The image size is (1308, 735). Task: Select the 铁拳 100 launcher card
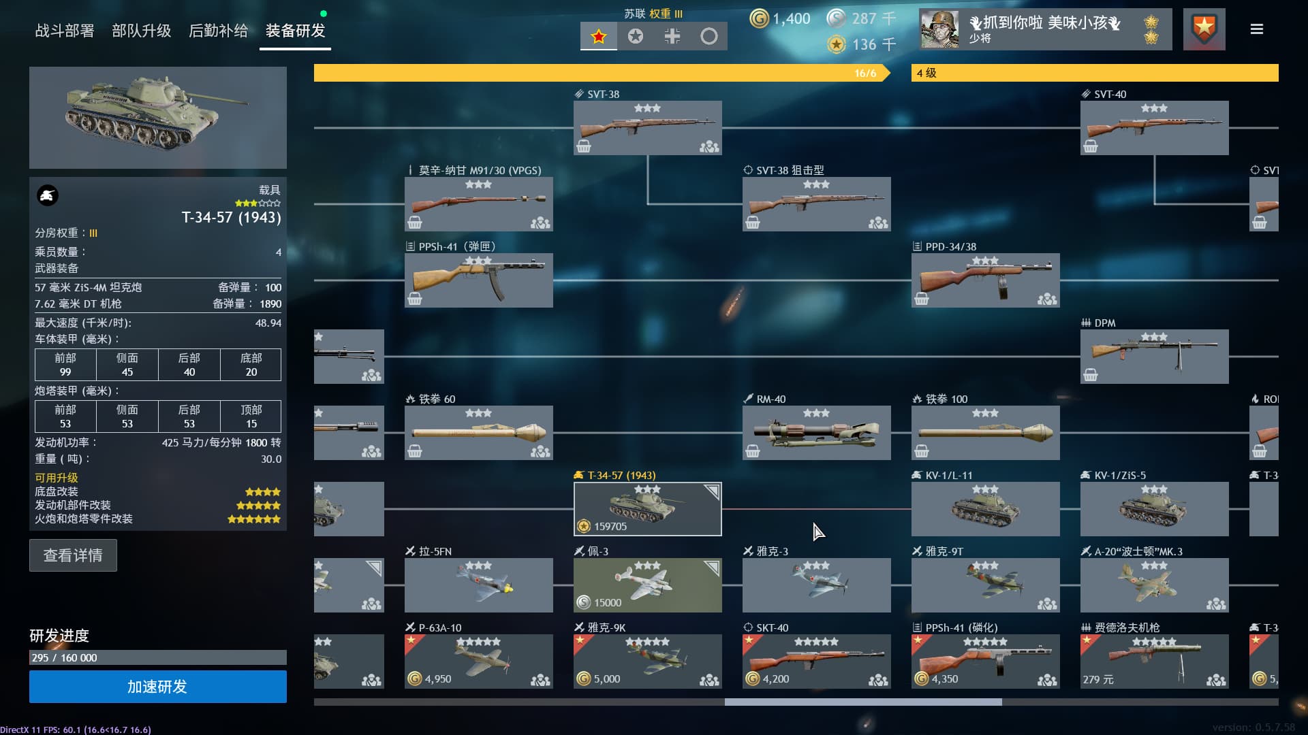tap(985, 433)
